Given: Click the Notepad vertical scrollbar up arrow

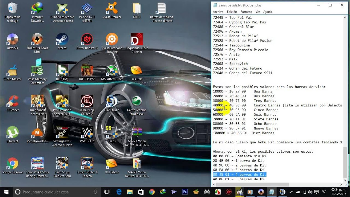Looking at the screenshot, I should pos(345,17).
